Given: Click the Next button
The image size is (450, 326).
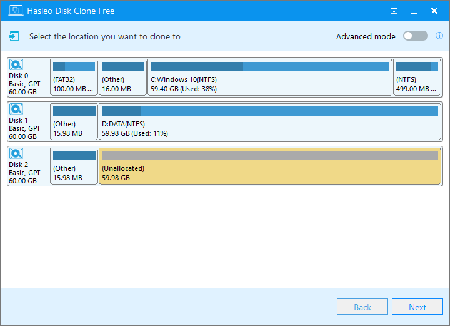Looking at the screenshot, I should click(417, 307).
